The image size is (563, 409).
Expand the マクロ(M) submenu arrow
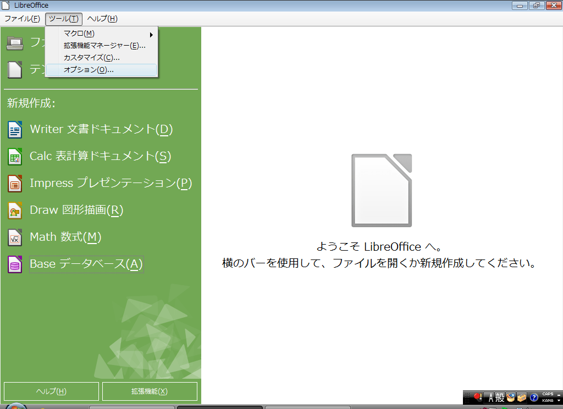coord(151,35)
